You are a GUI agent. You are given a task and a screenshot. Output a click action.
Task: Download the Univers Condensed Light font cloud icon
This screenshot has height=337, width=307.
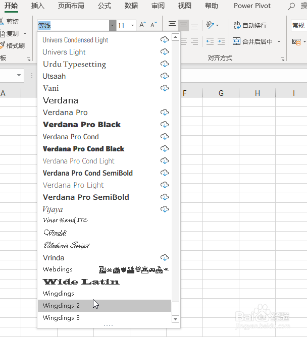point(165,40)
